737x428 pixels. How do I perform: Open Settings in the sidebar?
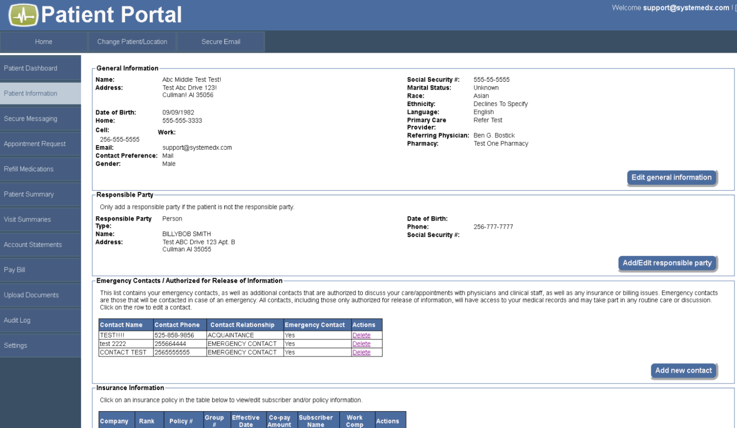pyautogui.click(x=15, y=345)
